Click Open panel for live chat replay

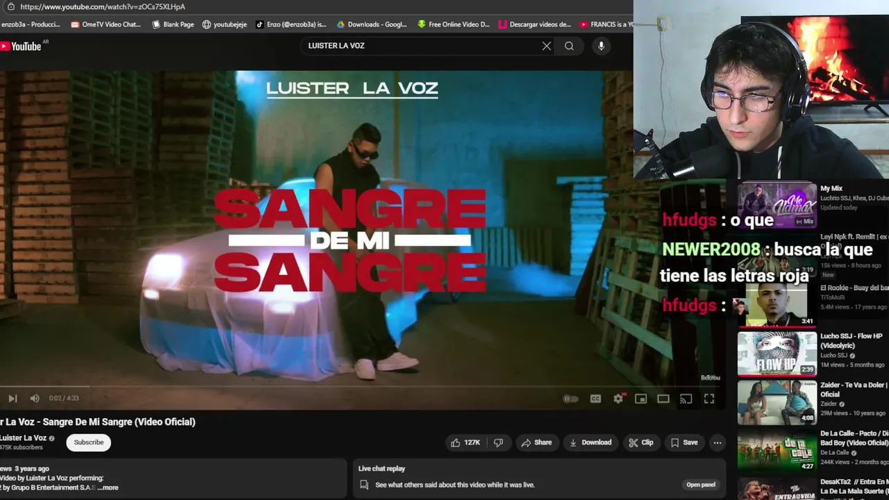point(701,485)
